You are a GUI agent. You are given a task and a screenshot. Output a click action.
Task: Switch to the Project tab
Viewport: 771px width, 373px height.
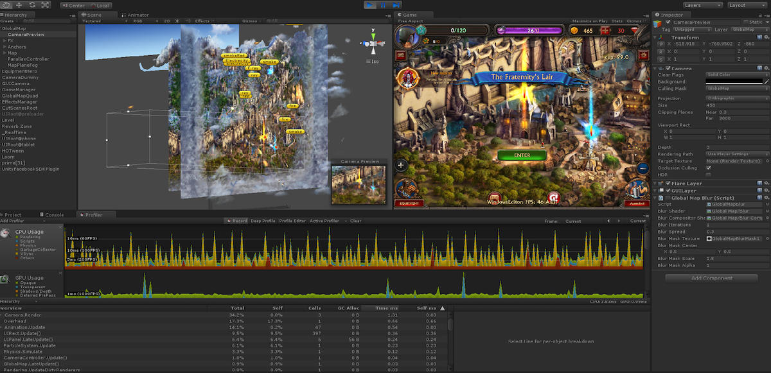point(12,215)
